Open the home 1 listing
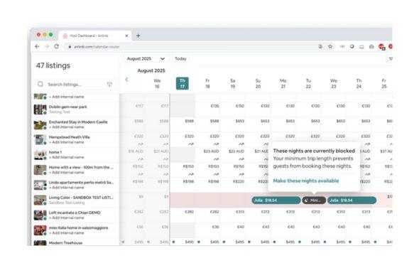Screen dimensions: 419x268 [x=55, y=152]
